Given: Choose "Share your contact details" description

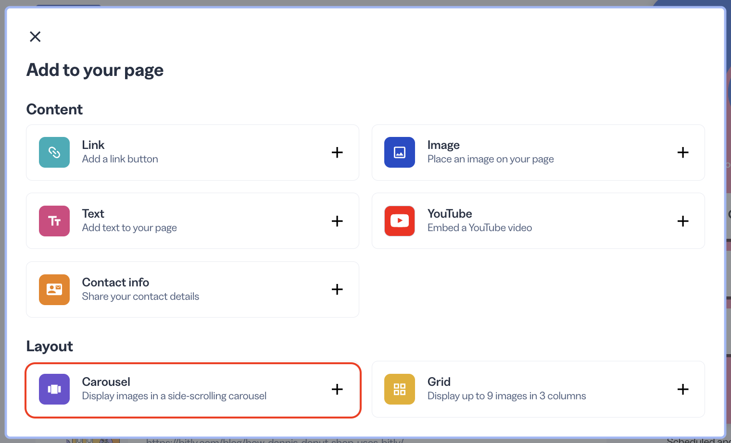Looking at the screenshot, I should (x=140, y=296).
